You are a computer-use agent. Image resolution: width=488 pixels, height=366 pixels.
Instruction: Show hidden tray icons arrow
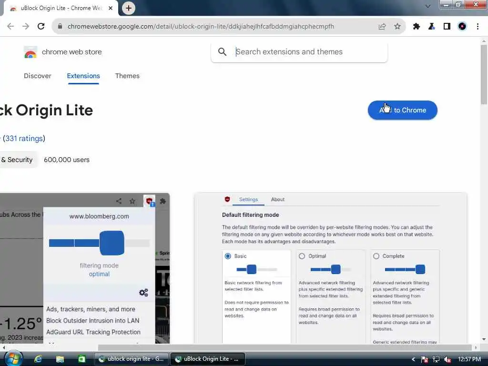click(x=413, y=359)
